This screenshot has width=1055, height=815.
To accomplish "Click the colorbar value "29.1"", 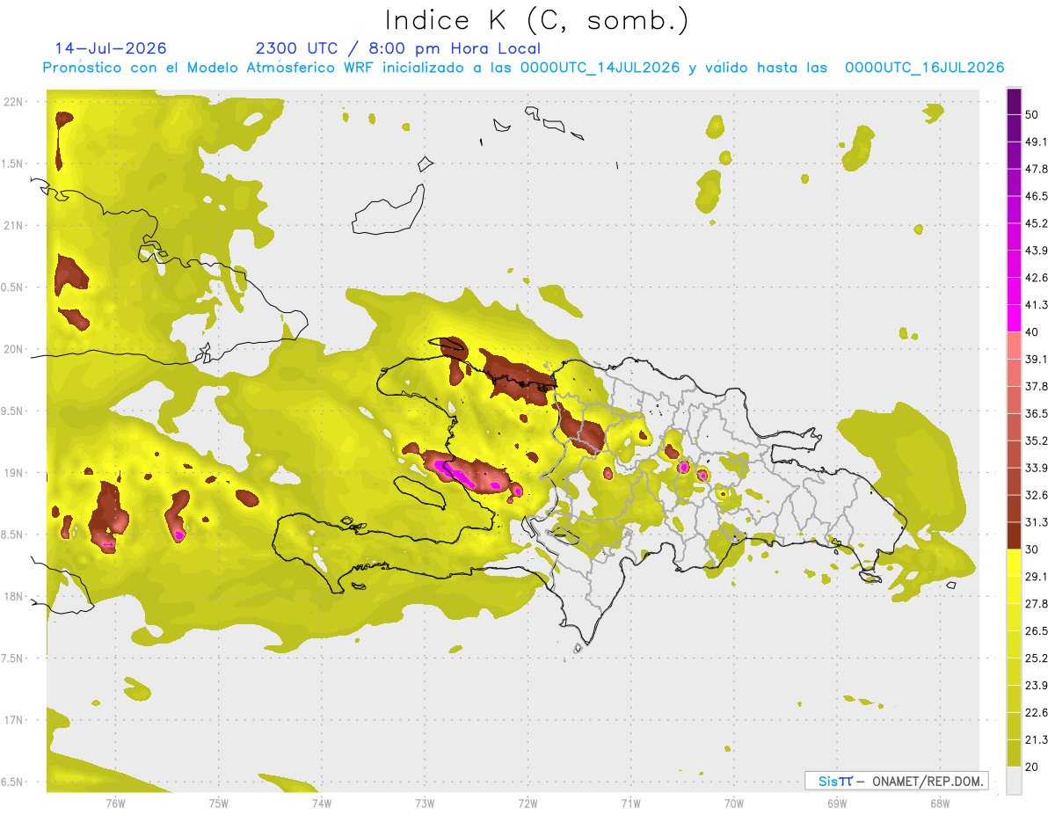I will 1037,577.
